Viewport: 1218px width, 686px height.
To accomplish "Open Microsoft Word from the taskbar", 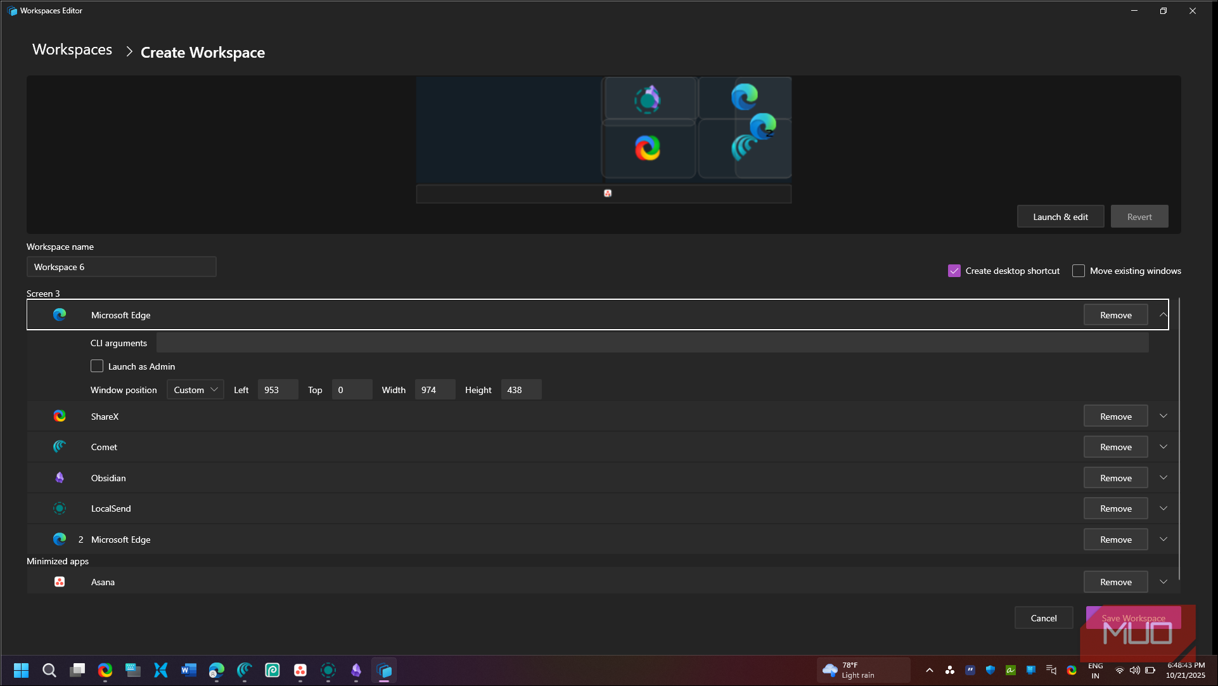I will tap(189, 670).
